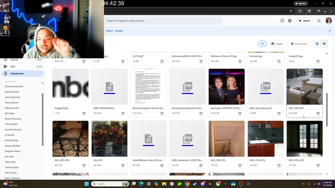This screenshot has height=188, width=335.
Task: Open Steam from the taskbar
Action: 195,184
